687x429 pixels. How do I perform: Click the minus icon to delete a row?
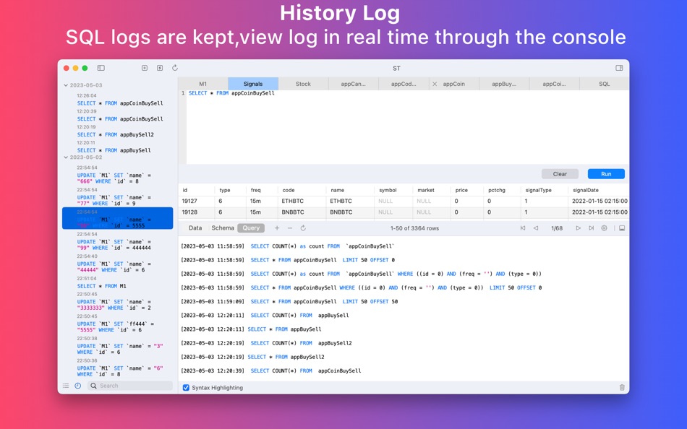[x=289, y=228]
